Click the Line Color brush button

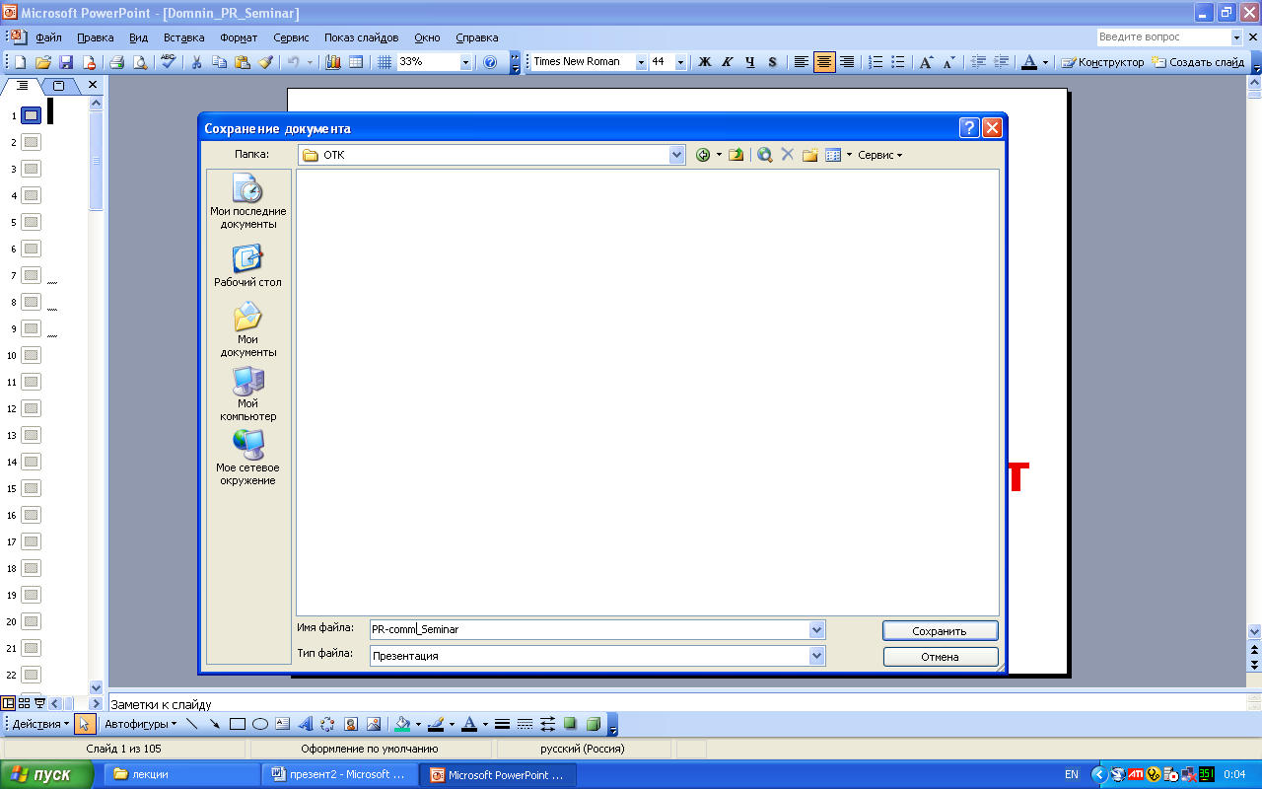coord(437,724)
